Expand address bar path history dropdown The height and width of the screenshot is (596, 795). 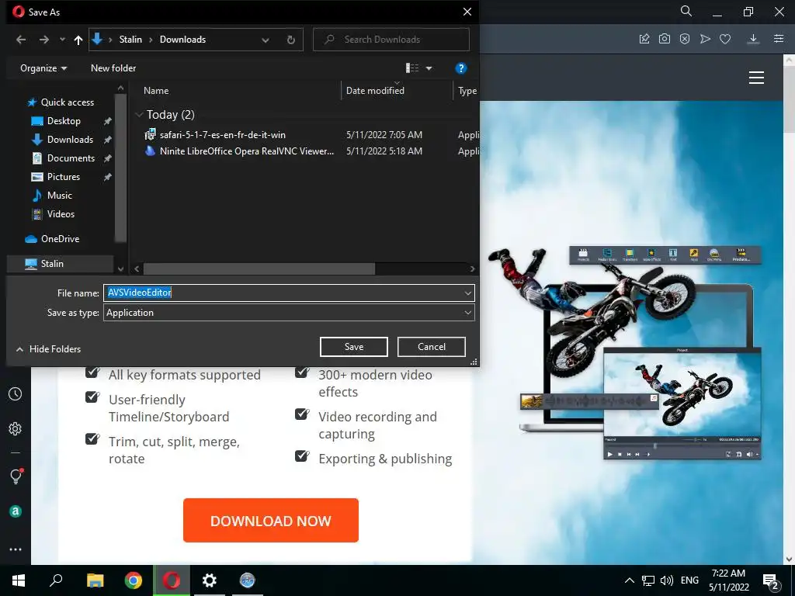266,40
